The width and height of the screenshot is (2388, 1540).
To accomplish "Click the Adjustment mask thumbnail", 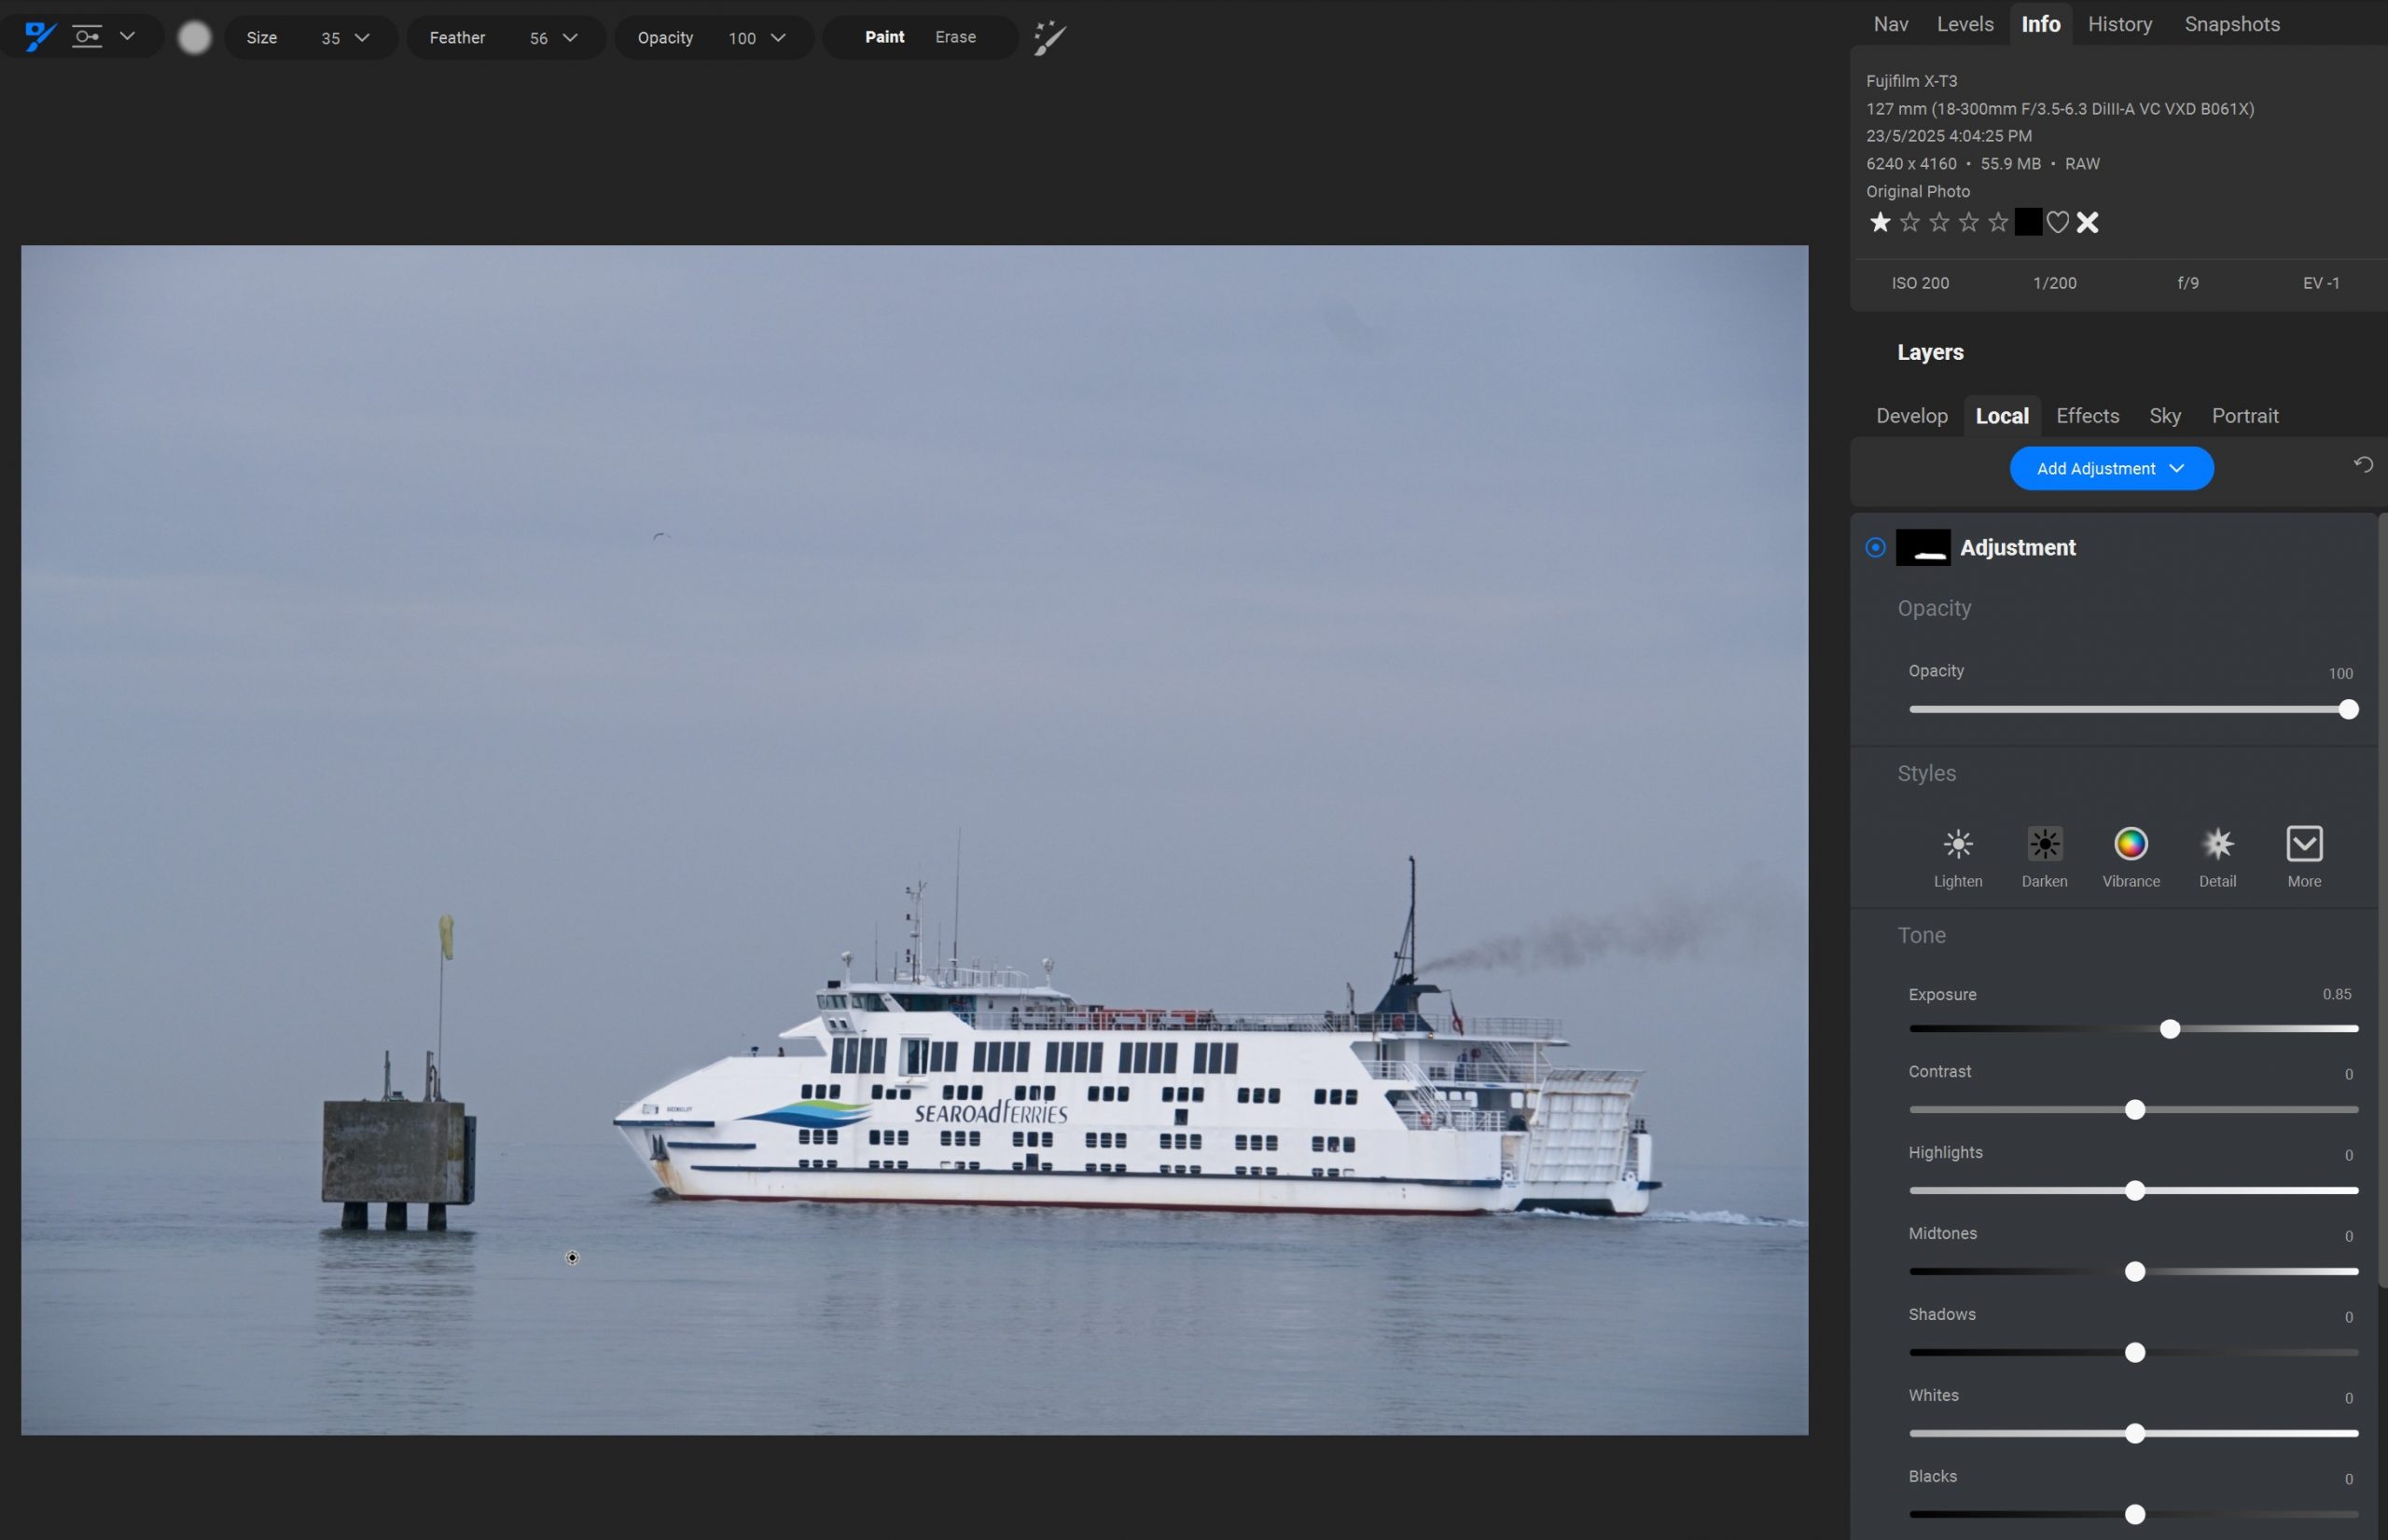I will pos(1923,548).
